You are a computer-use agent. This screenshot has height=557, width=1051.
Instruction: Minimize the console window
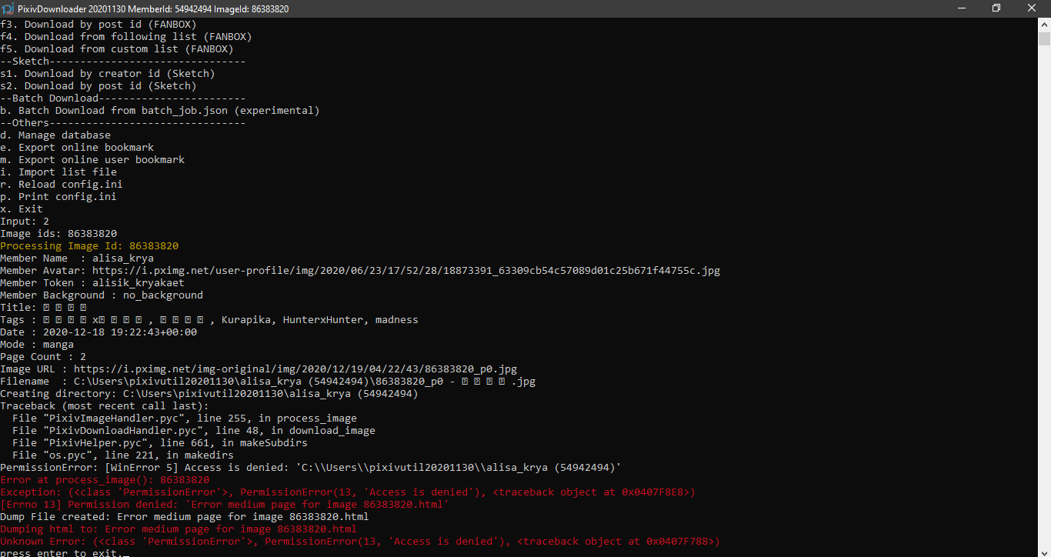tap(961, 8)
